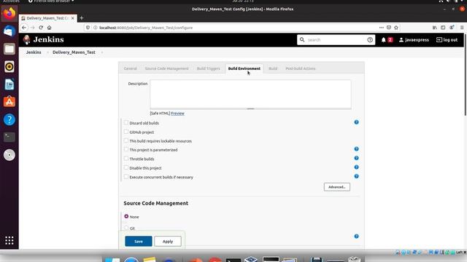467x262 pixels.
Task: Open search help question icon
Action: tap(370, 40)
